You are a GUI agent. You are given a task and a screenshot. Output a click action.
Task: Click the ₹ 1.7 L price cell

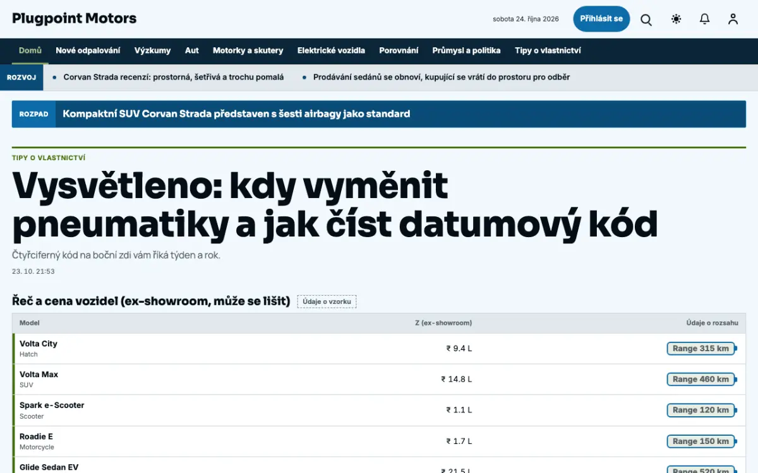click(459, 441)
